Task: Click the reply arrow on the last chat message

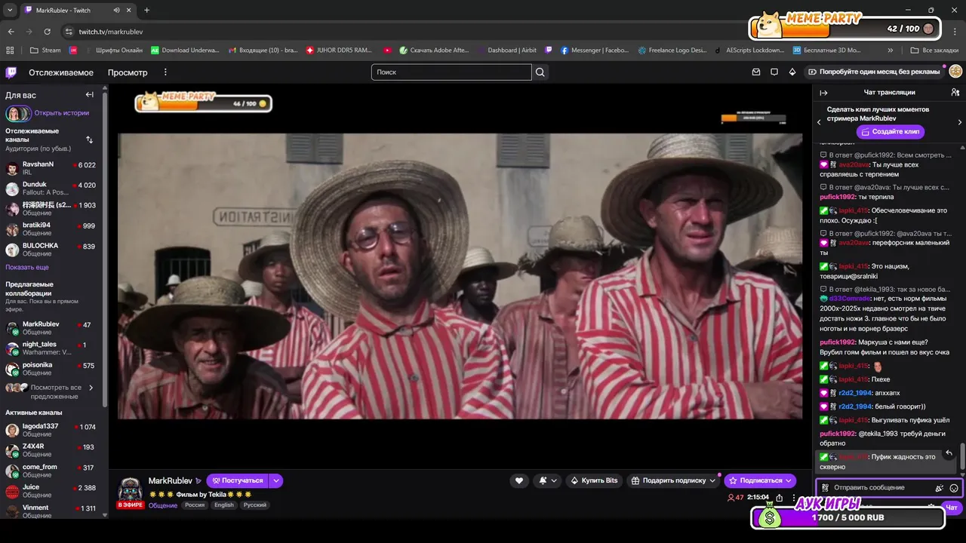Action: pyautogui.click(x=949, y=453)
